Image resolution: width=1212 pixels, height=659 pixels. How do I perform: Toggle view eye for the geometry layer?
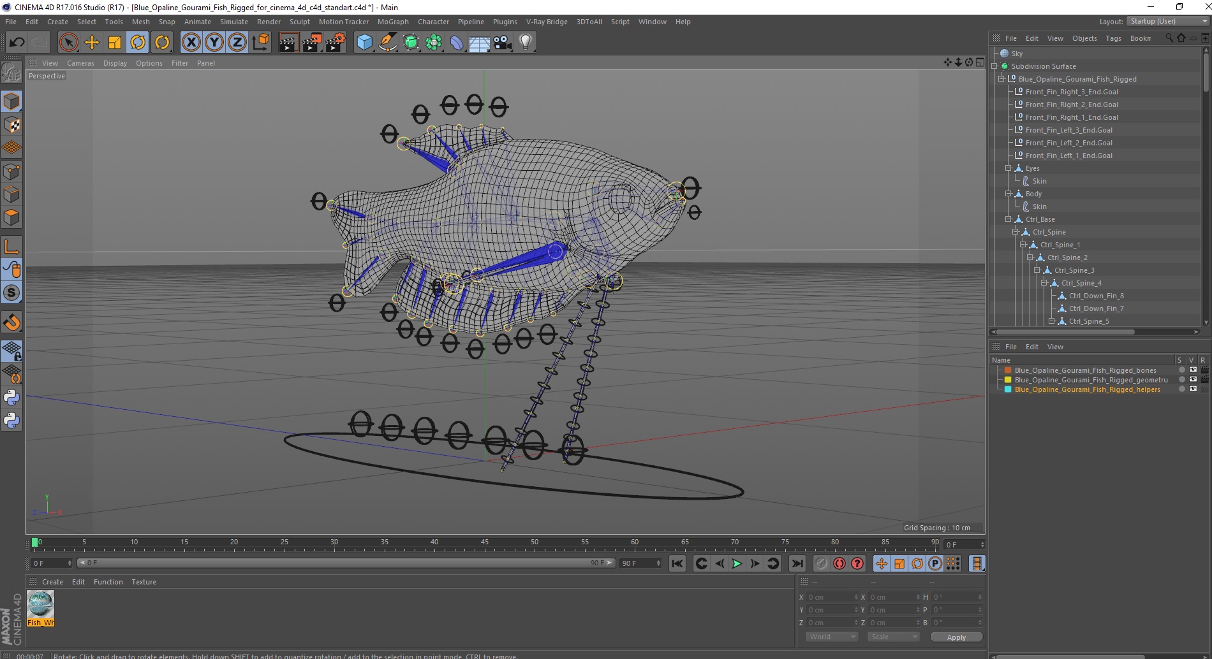(1193, 379)
